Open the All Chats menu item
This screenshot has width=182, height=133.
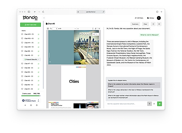[139, 18]
